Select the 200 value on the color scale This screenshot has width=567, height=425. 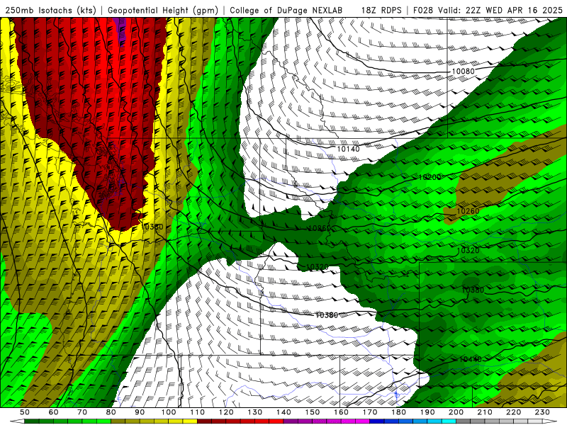456,412
